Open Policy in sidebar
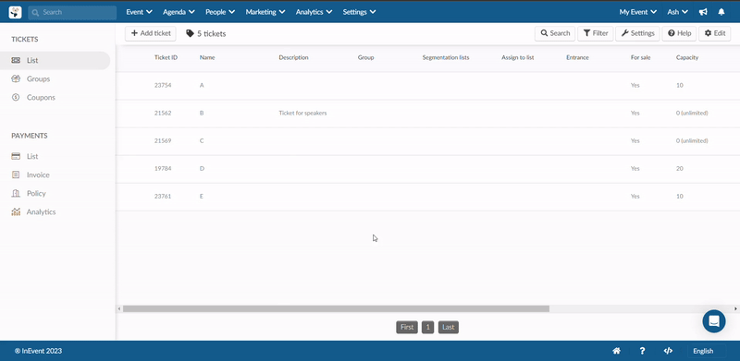 (36, 193)
